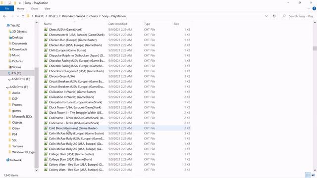Viewport: 317px width, 178px height.
Task: Switch to Details view layout icon
Action: (x=308, y=175)
